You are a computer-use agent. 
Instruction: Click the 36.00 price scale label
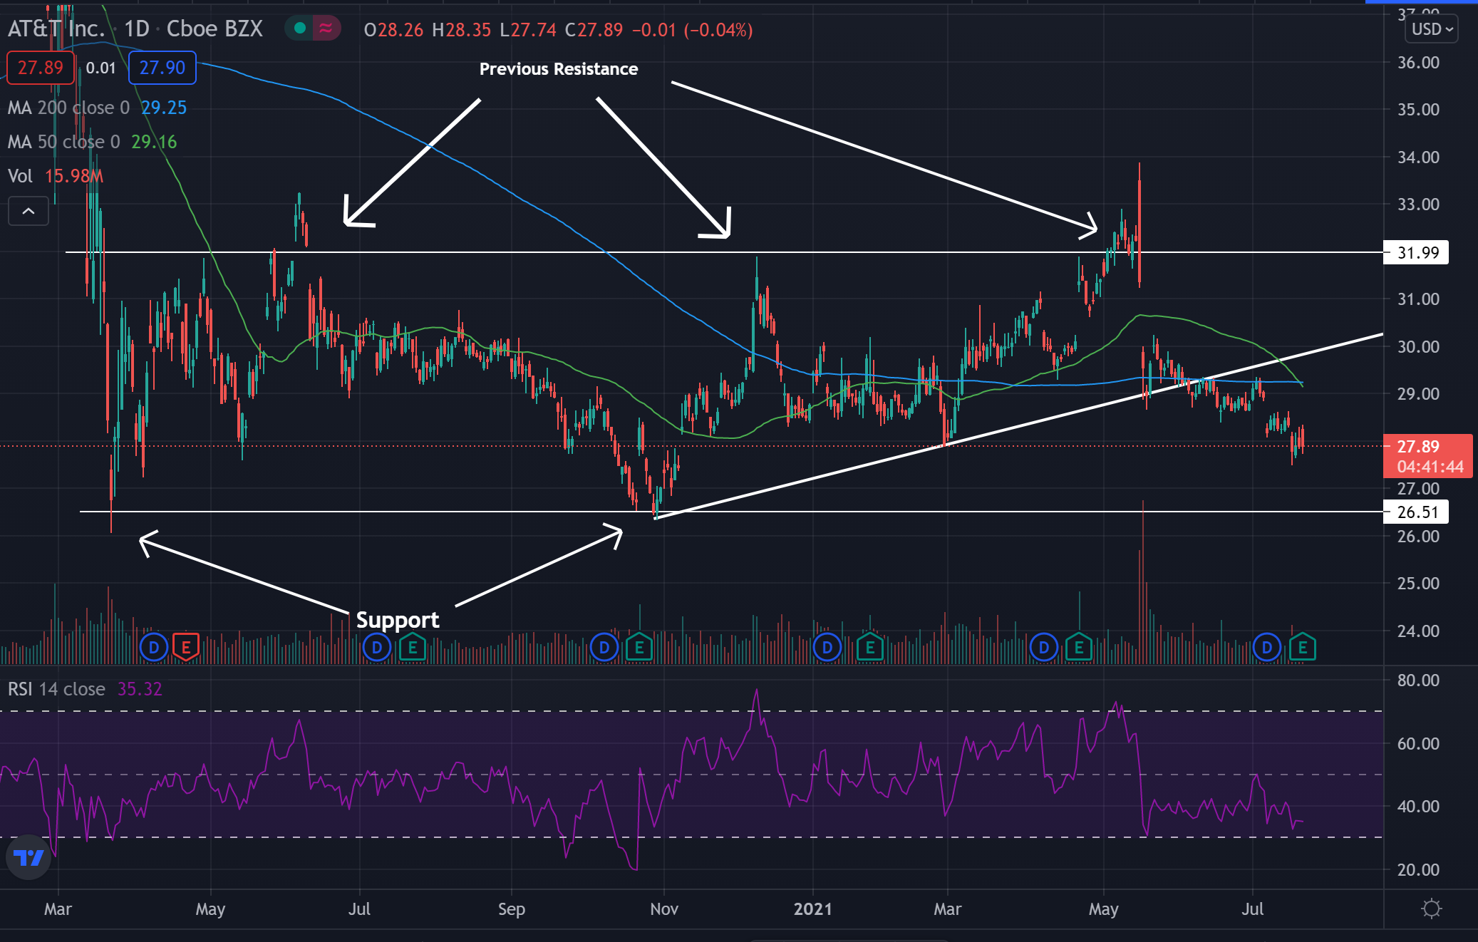[x=1418, y=62]
